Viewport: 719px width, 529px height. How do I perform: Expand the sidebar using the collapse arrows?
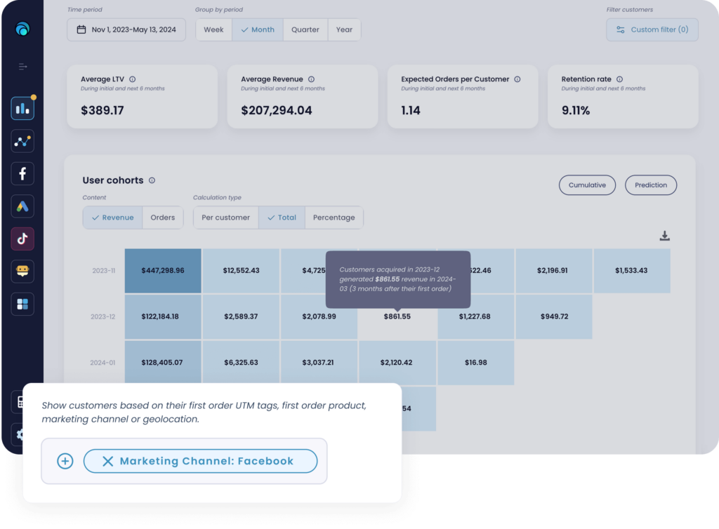(x=22, y=67)
